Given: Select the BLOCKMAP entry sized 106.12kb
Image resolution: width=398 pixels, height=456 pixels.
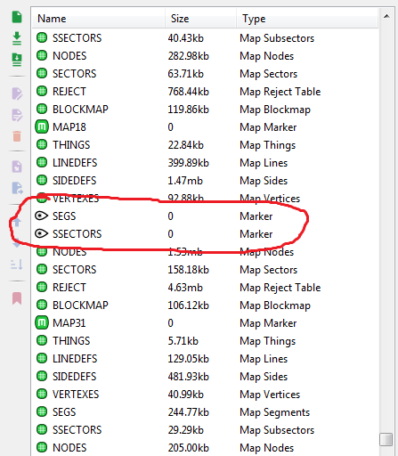Looking at the screenshot, I should (80, 305).
